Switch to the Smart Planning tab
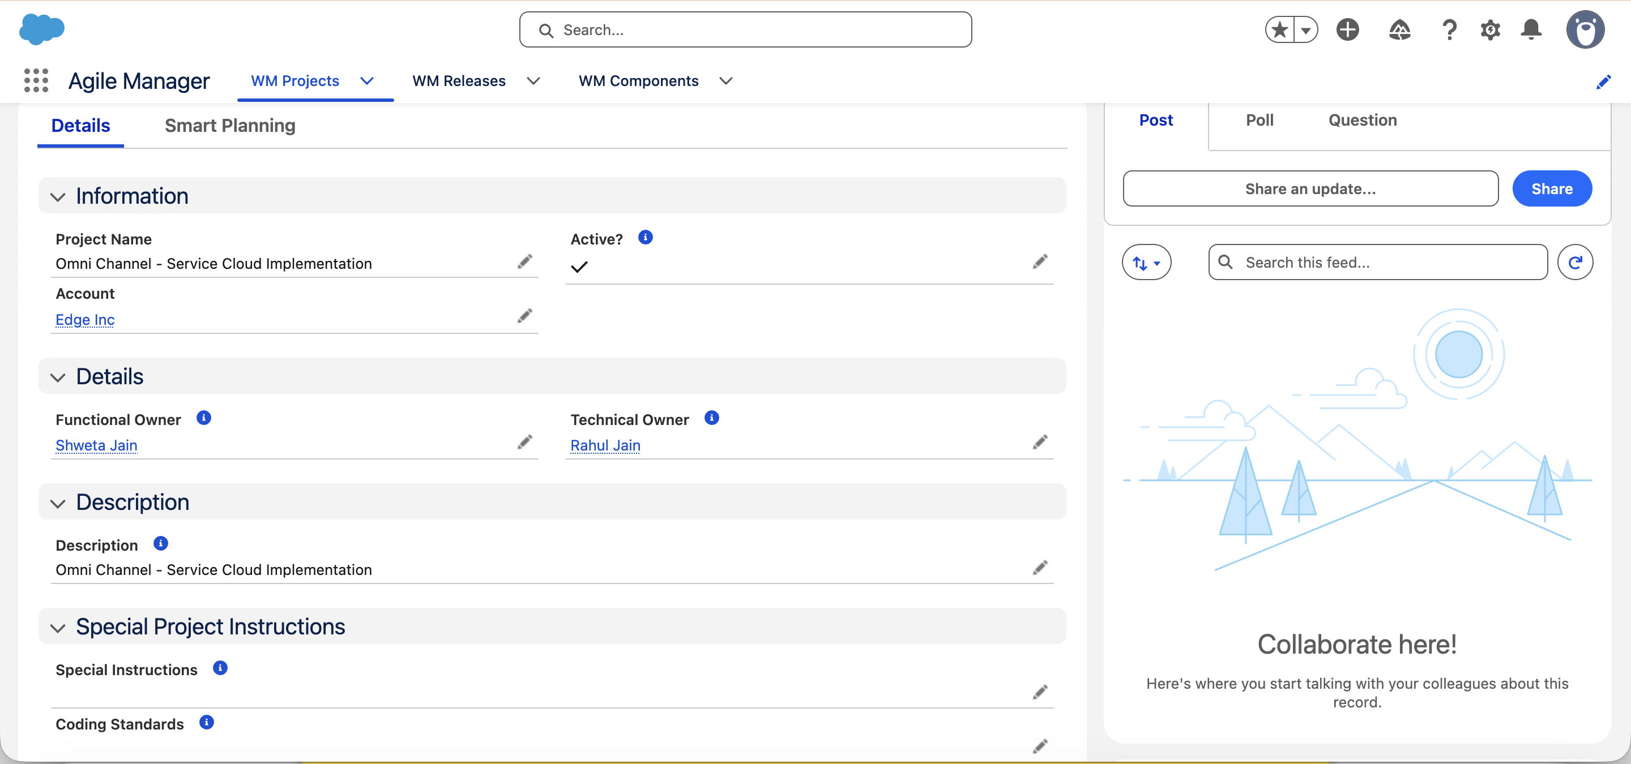The height and width of the screenshot is (764, 1631). coord(230,126)
